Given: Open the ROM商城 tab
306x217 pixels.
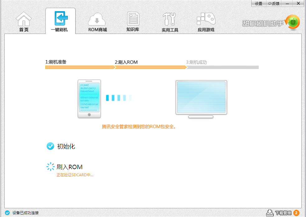Looking at the screenshot, I should click(x=97, y=22).
